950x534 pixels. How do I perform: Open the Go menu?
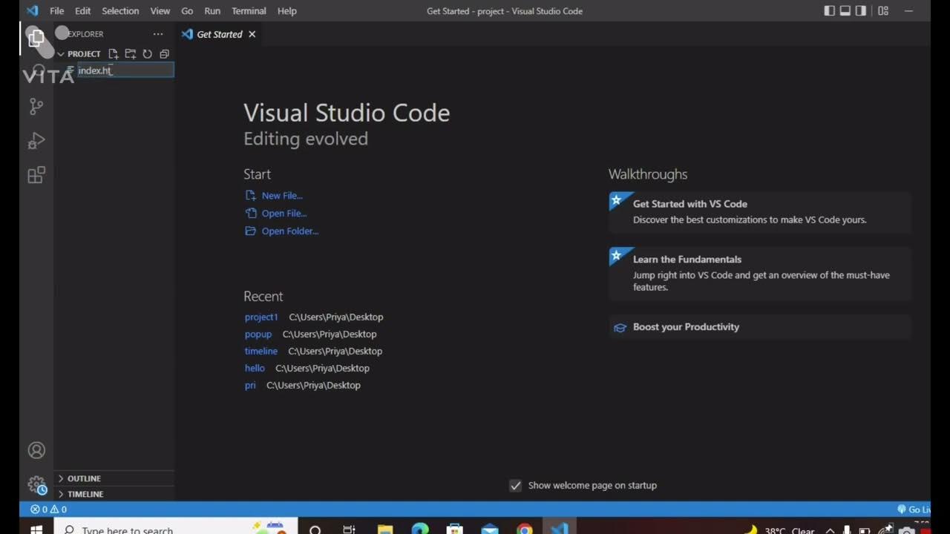187,11
